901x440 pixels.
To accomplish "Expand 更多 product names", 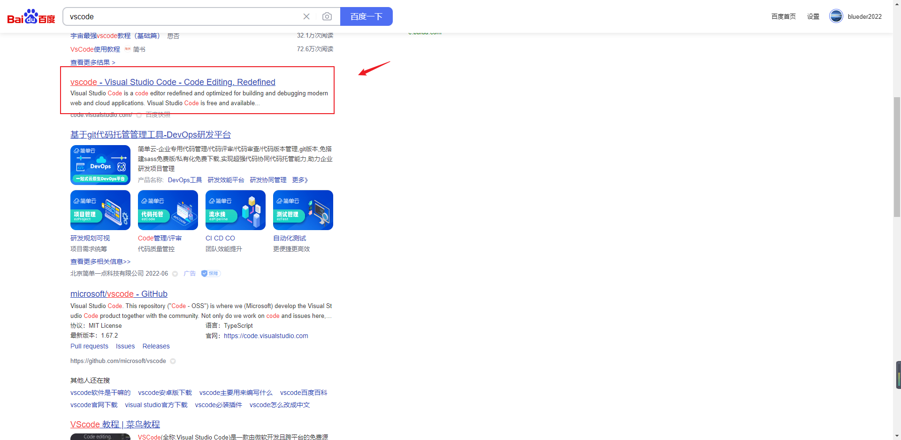I will pos(299,180).
